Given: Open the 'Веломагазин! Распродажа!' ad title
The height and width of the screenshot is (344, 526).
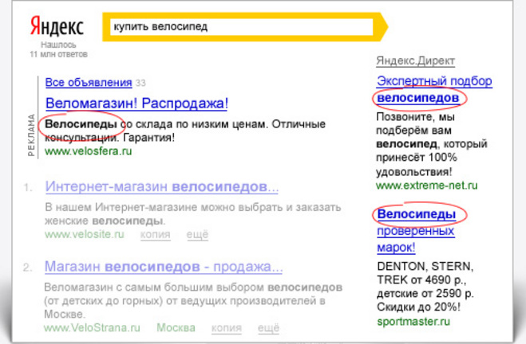Looking at the screenshot, I should pos(136,103).
